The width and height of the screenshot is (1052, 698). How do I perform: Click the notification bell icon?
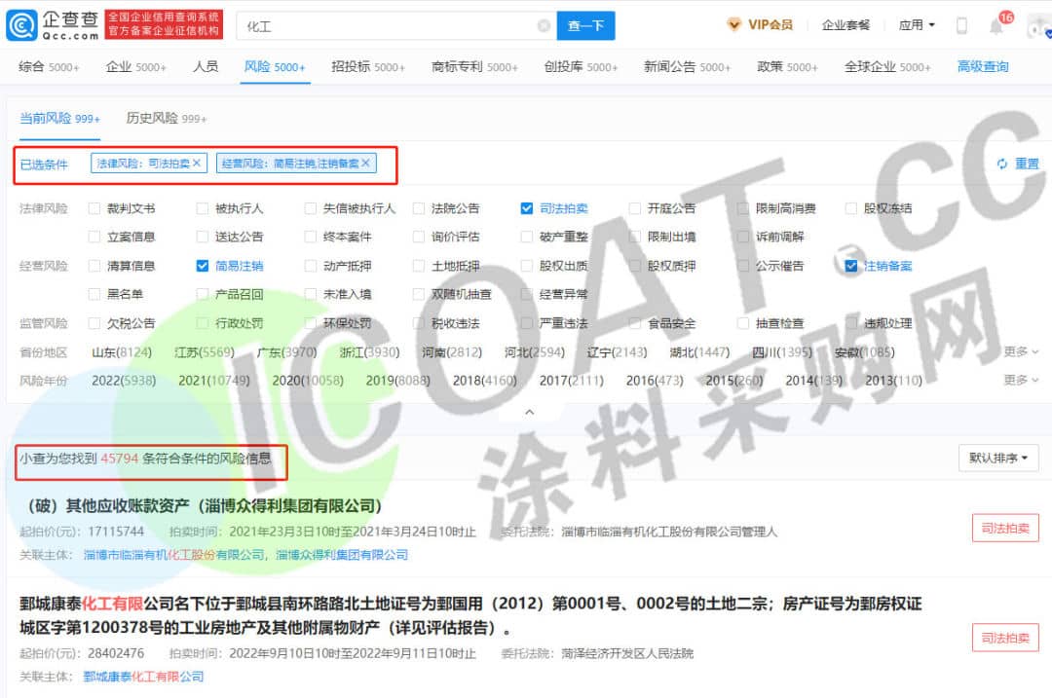coord(996,26)
